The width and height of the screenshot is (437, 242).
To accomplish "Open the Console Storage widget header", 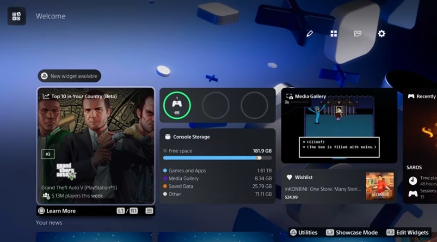I will coord(191,137).
